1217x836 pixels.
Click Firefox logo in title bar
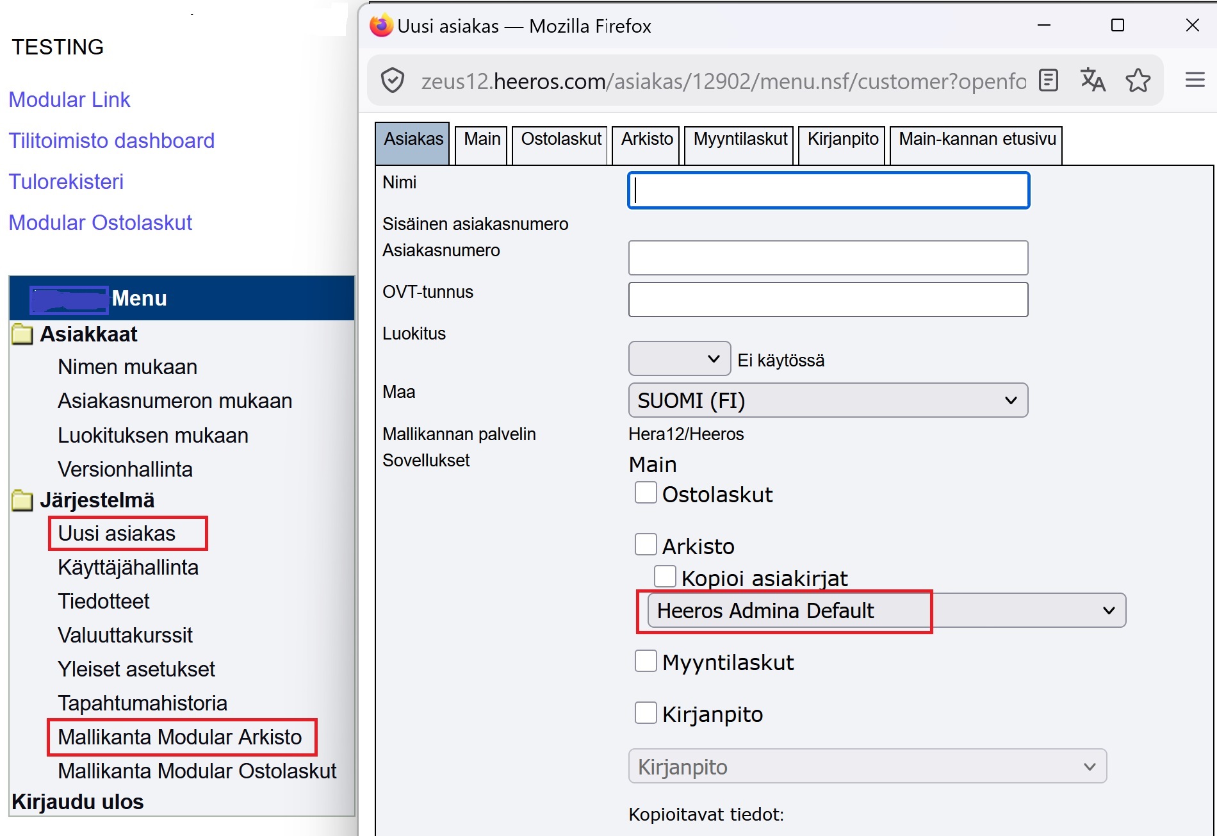(x=381, y=26)
